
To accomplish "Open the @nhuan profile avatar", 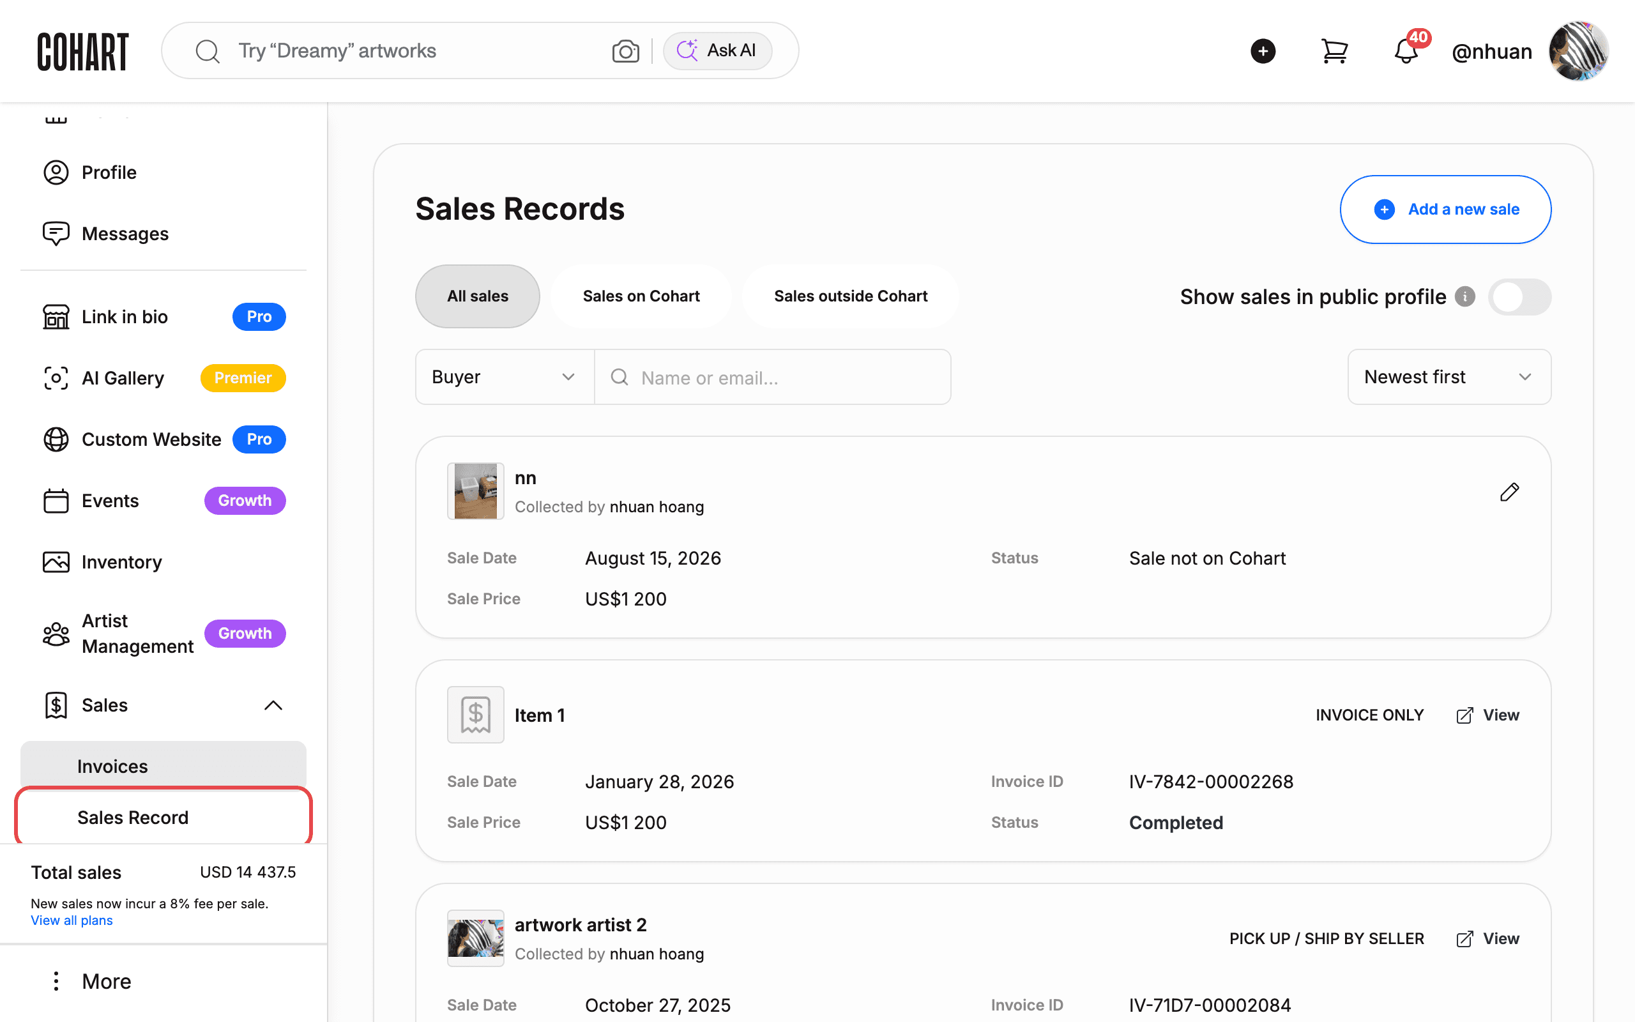I will click(x=1578, y=51).
